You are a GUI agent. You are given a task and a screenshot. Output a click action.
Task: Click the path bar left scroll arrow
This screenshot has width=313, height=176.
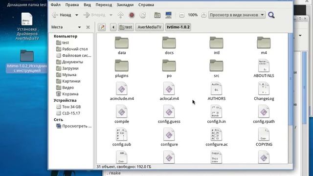coord(113,27)
